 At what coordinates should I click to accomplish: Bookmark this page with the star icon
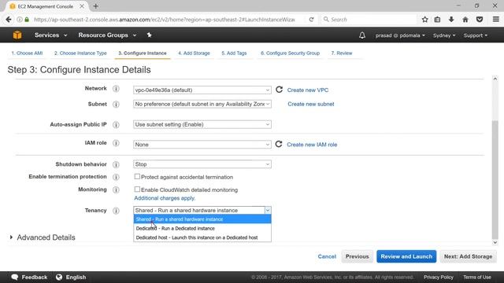424,19
